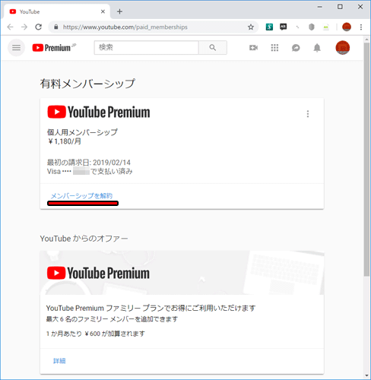
Task: Open the account avatar in YouTube header
Action: tap(343, 47)
